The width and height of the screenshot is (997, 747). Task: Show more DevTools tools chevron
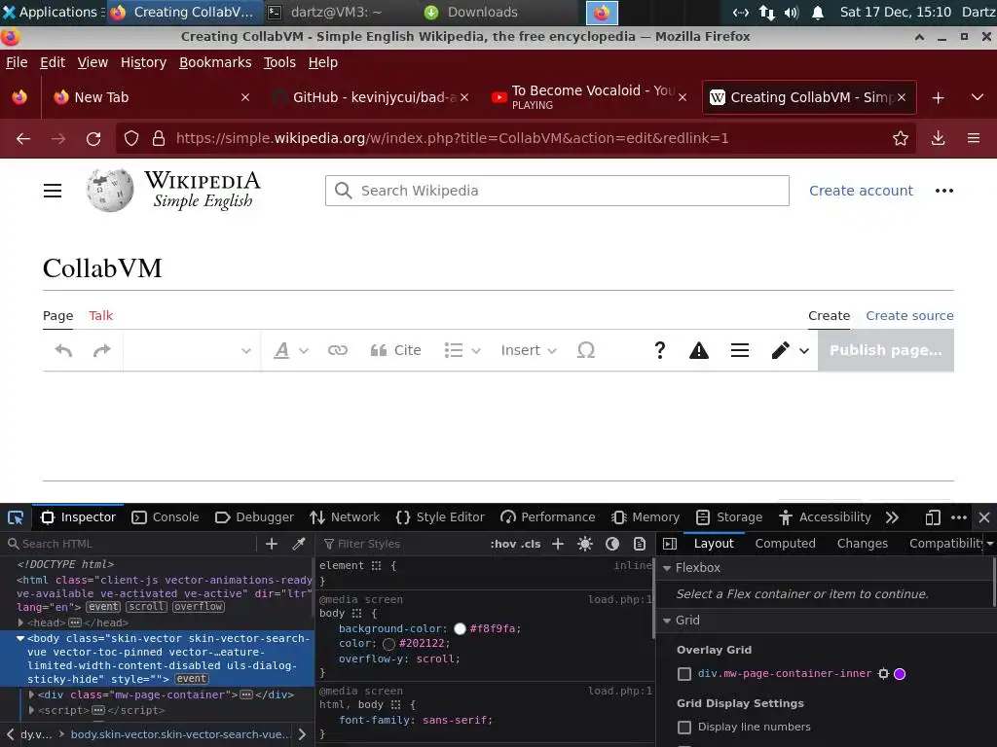point(892,517)
